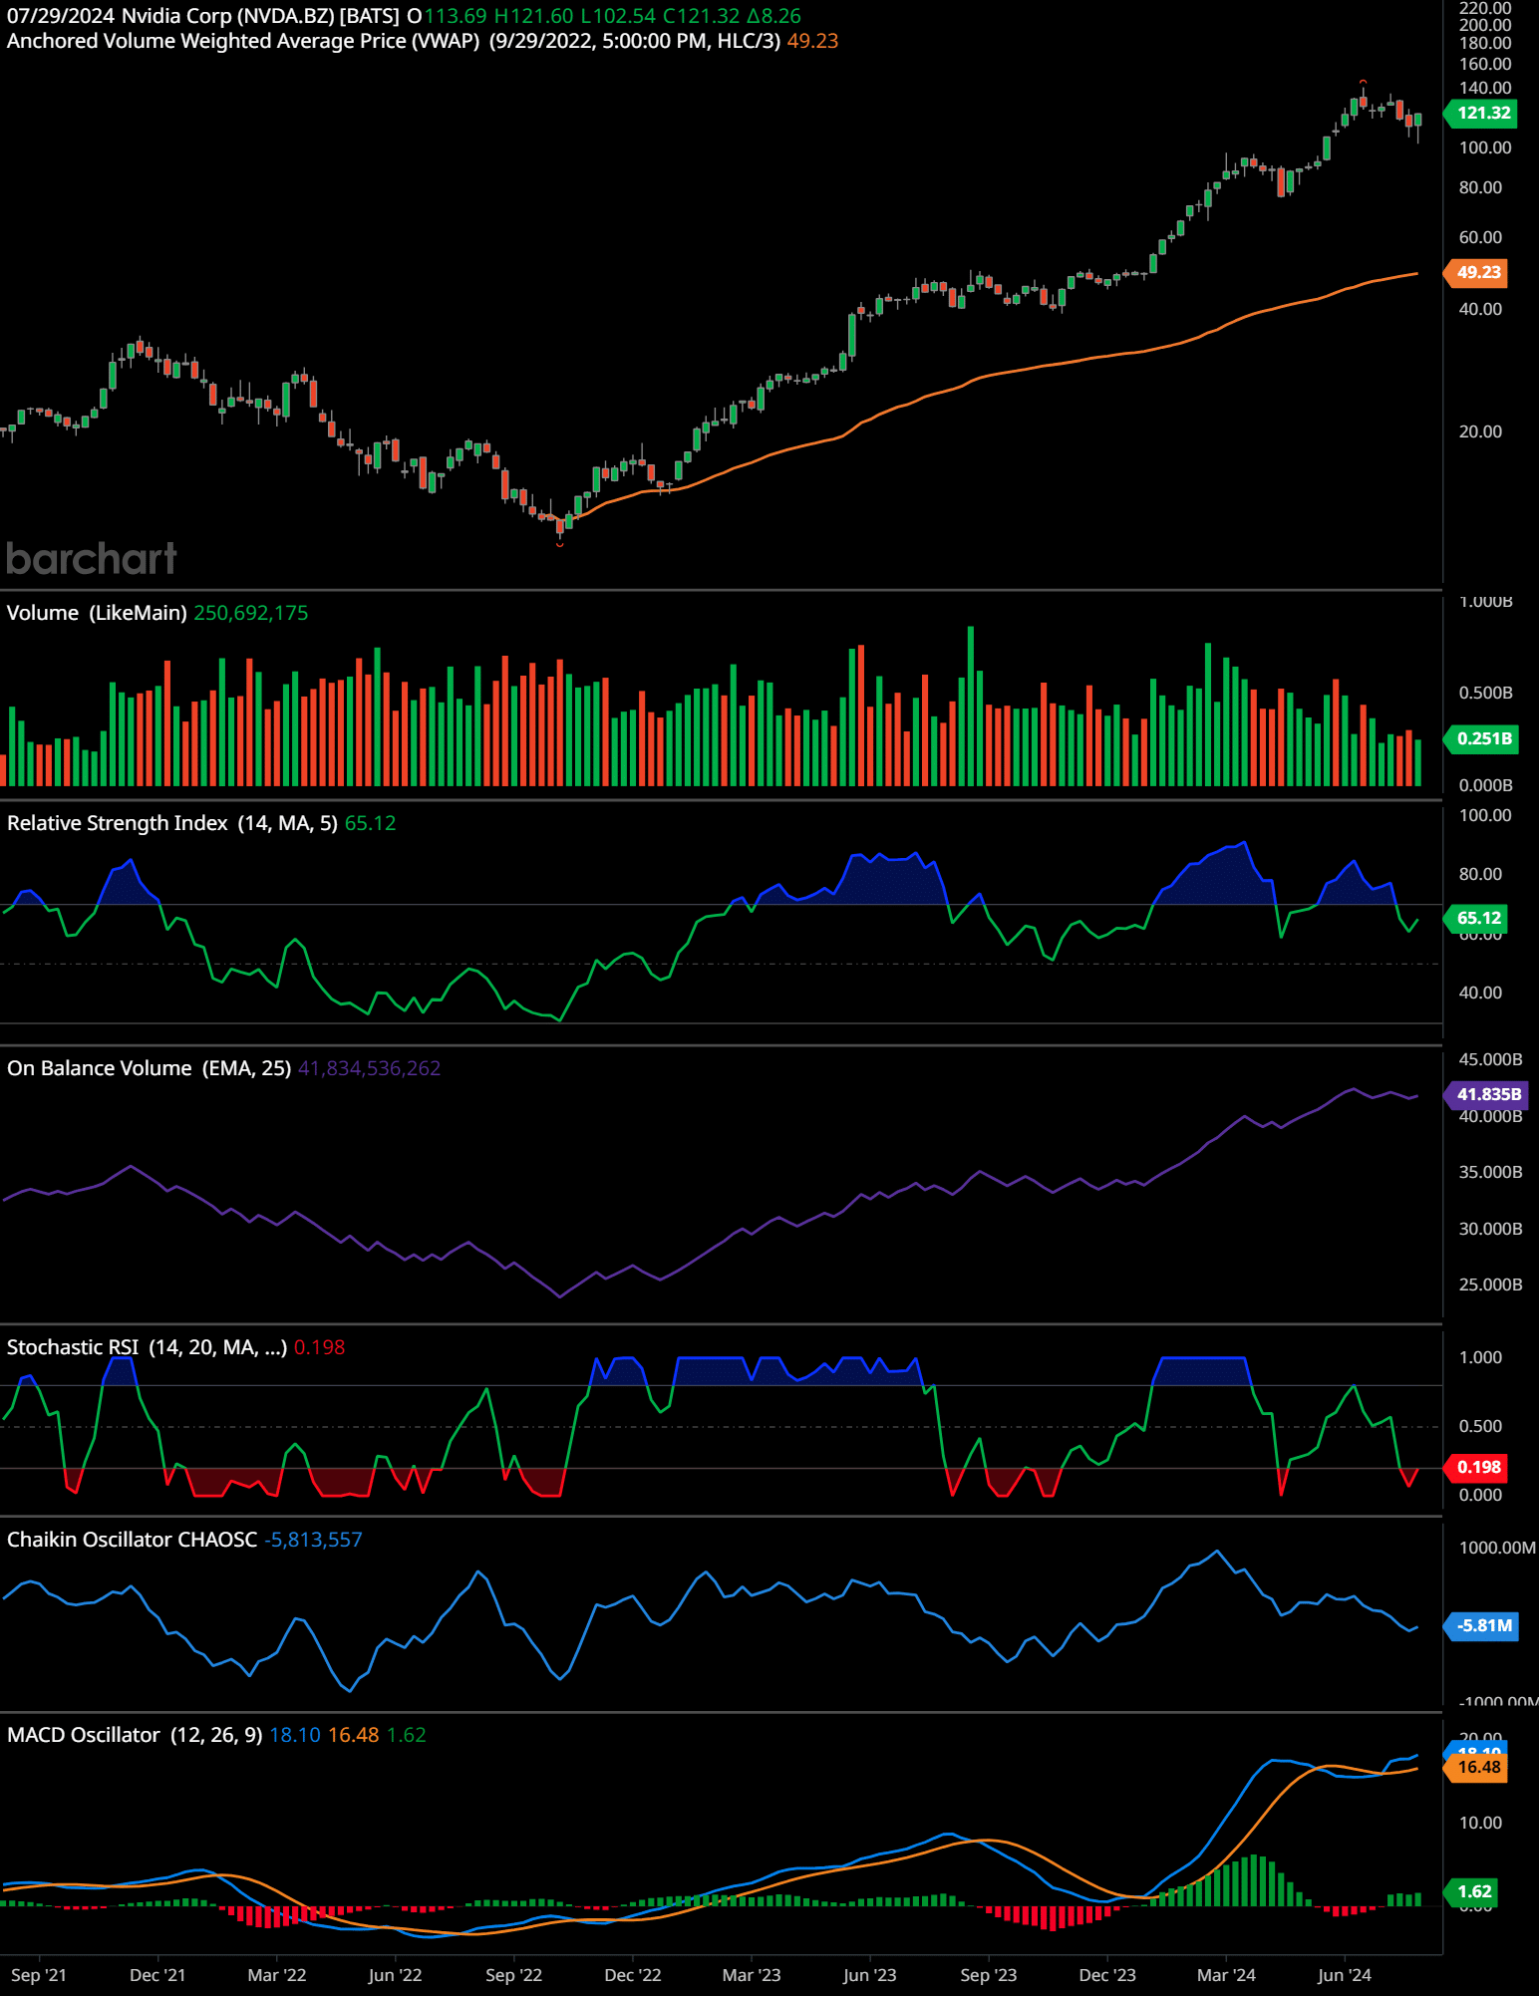Click the Mar '23 date label
The height and width of the screenshot is (1996, 1539).
[752, 1975]
